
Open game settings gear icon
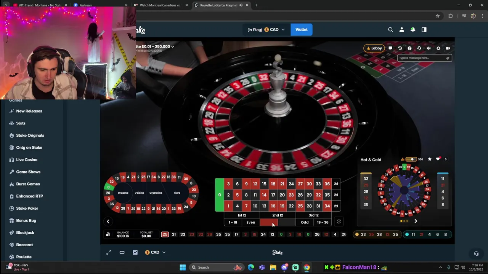[x=438, y=48]
